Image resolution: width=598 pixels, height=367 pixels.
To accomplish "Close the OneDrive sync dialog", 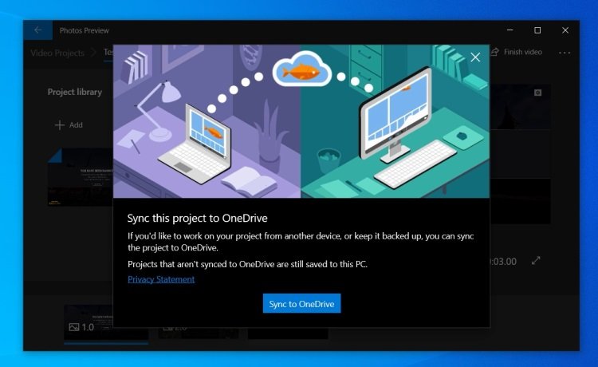I will pyautogui.click(x=475, y=57).
